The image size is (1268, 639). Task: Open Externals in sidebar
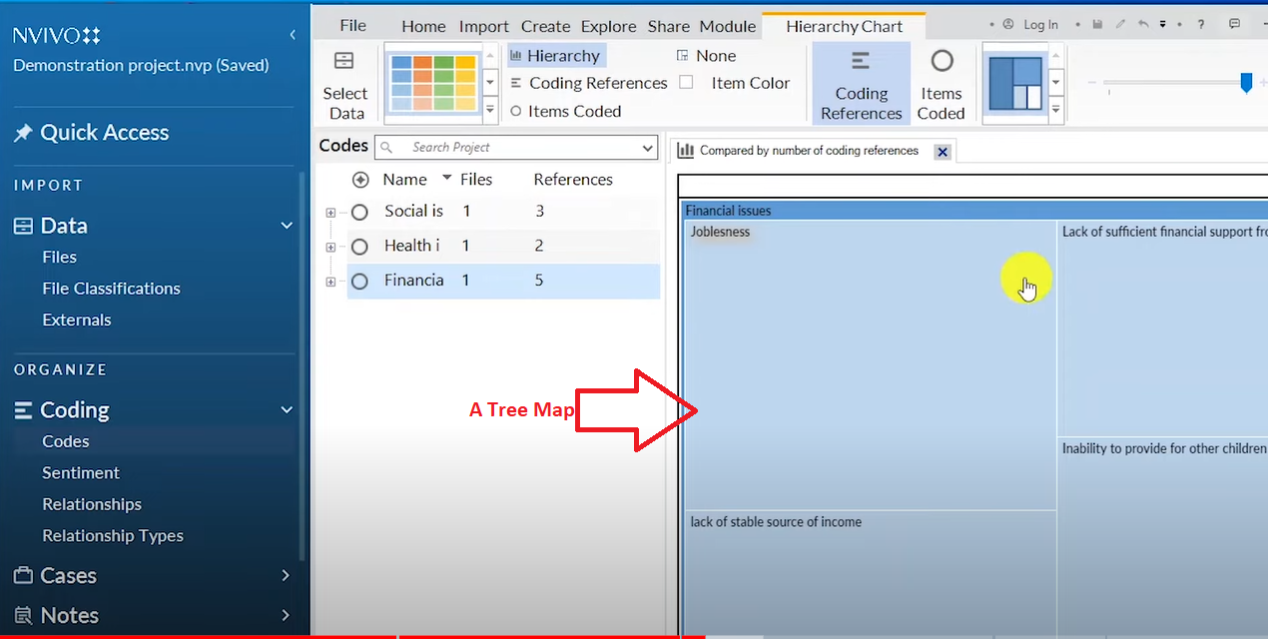[76, 320]
